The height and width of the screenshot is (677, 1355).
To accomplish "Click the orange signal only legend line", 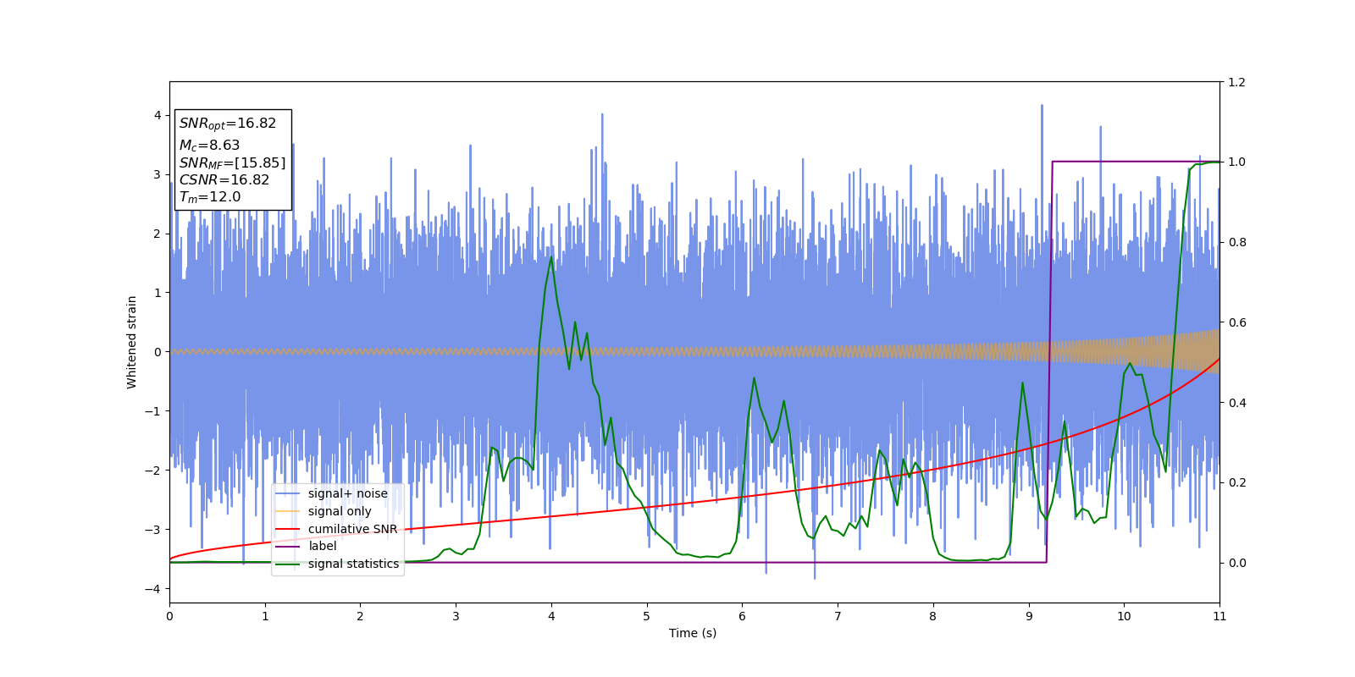I will point(288,511).
